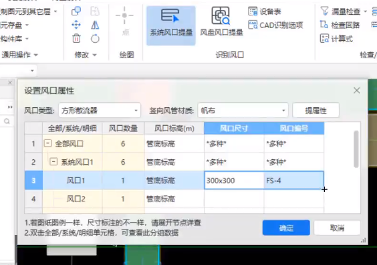Open CAD识别选项 settings
The height and width of the screenshot is (265, 377).
(x=276, y=25)
